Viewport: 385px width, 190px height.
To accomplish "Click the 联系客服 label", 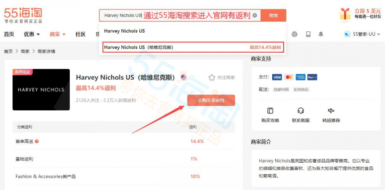I will click(x=300, y=120).
